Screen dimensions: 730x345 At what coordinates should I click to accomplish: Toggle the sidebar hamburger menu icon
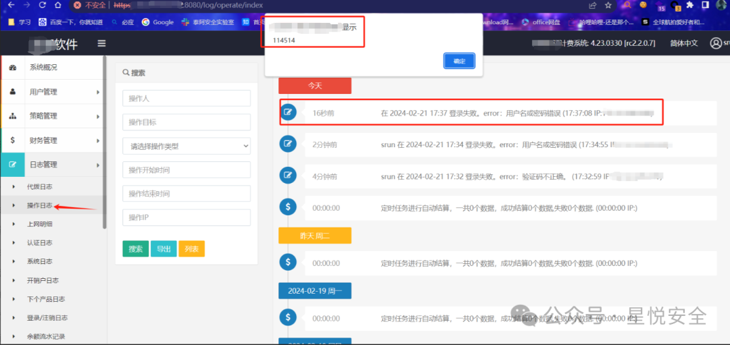101,43
